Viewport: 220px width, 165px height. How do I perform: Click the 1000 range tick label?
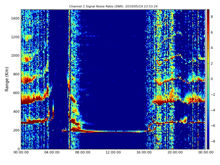point(15,56)
